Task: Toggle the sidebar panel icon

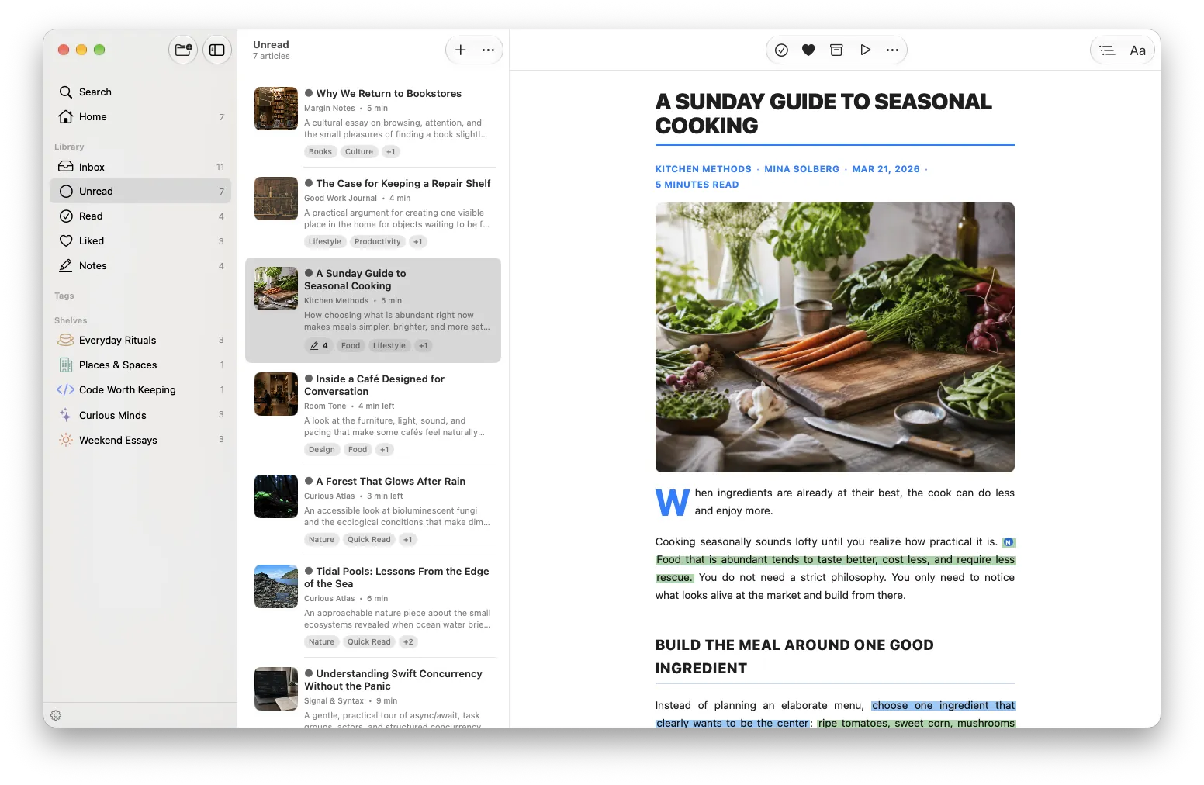Action: click(217, 50)
